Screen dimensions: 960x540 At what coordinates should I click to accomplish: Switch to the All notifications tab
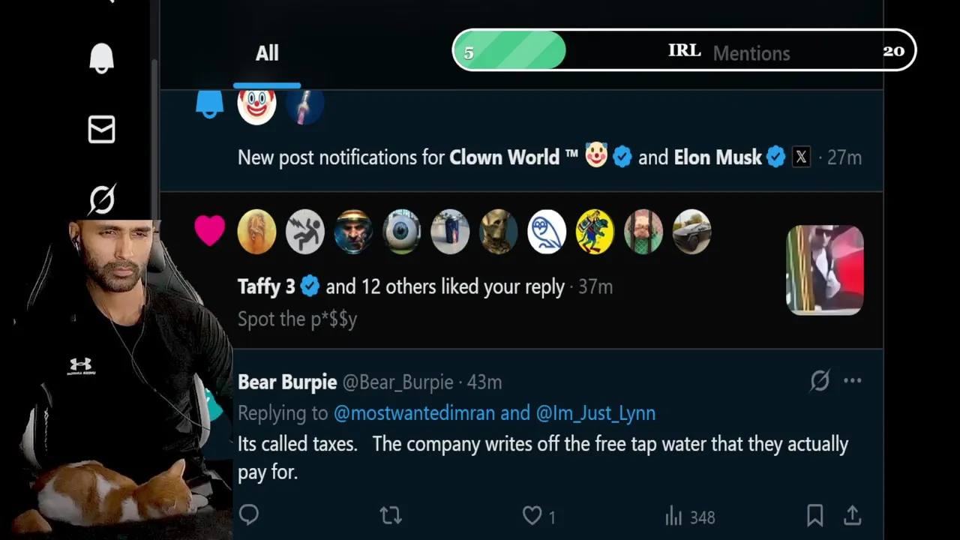click(267, 53)
